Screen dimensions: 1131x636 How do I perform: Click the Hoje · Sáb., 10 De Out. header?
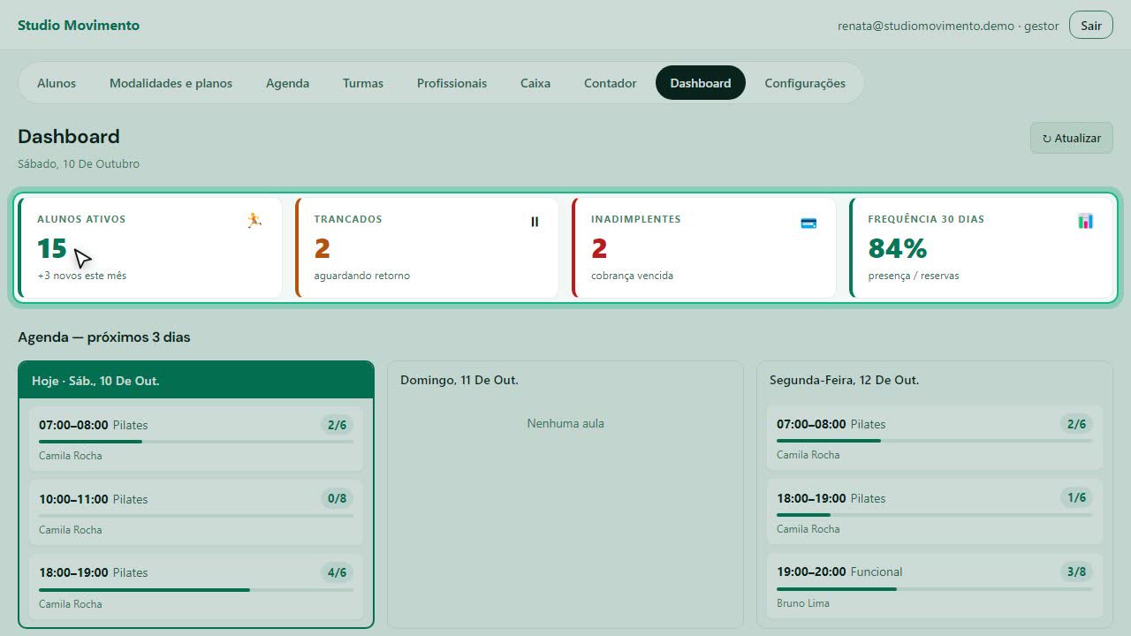[196, 381]
